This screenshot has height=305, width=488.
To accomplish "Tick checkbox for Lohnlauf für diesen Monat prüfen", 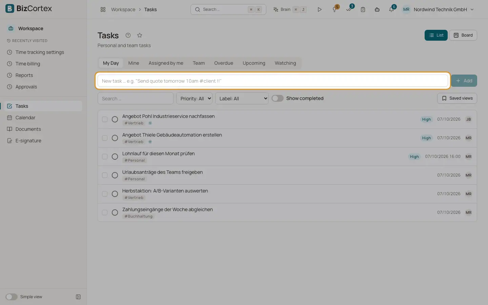I will (x=105, y=157).
